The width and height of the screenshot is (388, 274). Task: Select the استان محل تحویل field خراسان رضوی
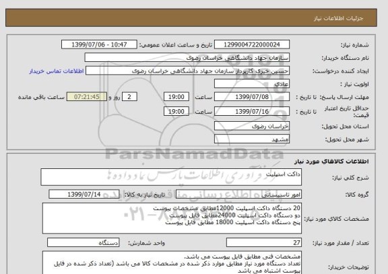(x=252, y=126)
